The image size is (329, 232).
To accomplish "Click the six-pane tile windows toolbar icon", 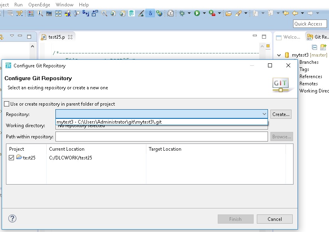I will (58, 14).
